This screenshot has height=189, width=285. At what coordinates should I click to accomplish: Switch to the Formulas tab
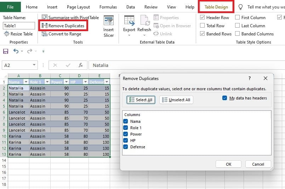pyautogui.click(x=108, y=7)
